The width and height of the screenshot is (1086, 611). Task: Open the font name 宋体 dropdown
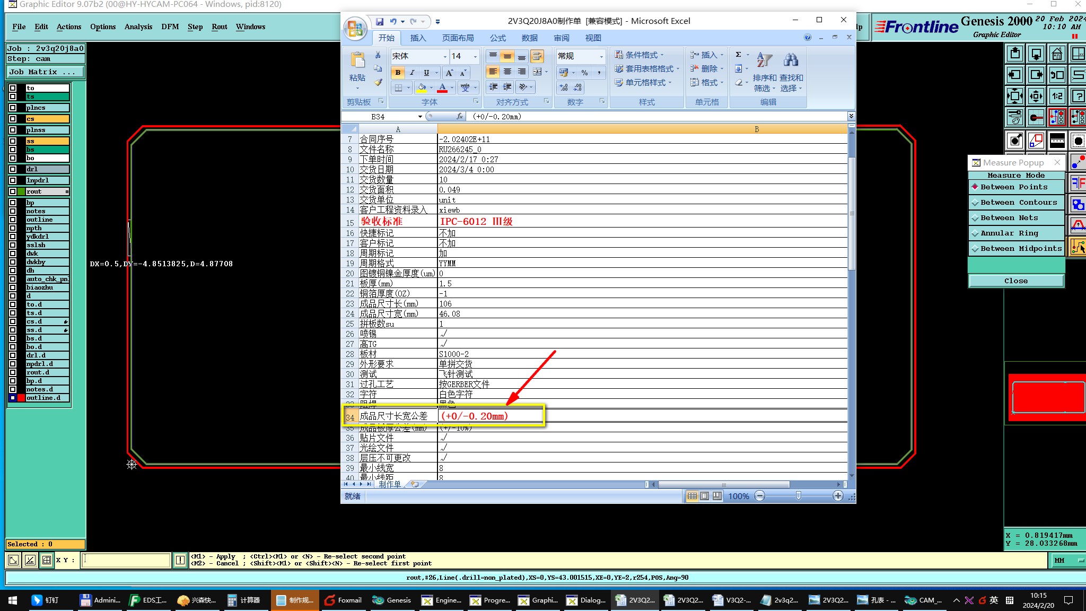click(445, 56)
